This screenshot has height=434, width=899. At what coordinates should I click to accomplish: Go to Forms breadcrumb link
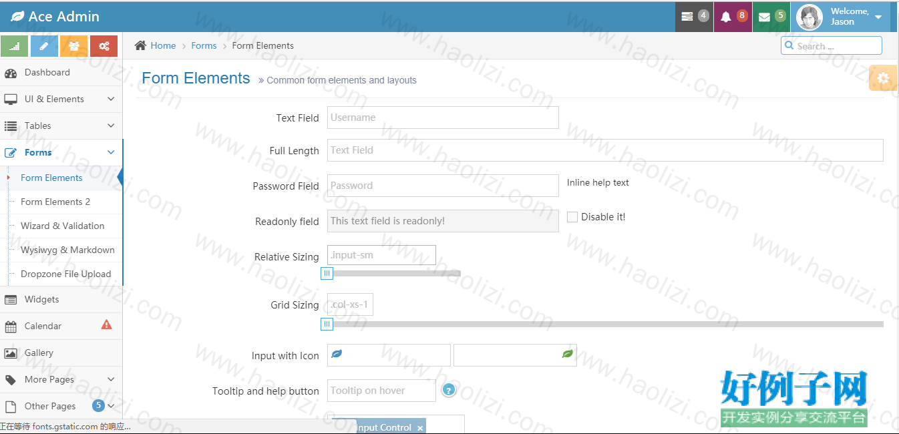(x=204, y=45)
